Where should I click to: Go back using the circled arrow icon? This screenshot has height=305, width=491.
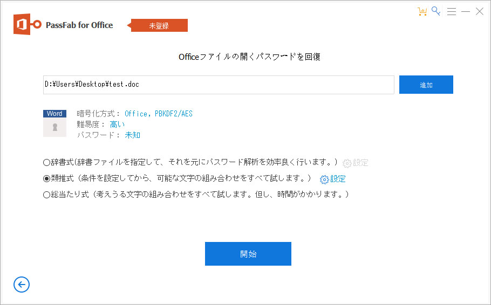pos(22,285)
